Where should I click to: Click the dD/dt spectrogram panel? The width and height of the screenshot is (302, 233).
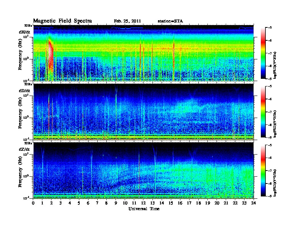click(143, 112)
